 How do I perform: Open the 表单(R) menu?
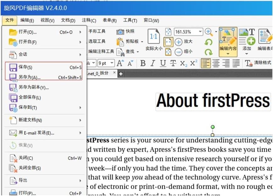[x=109, y=20]
